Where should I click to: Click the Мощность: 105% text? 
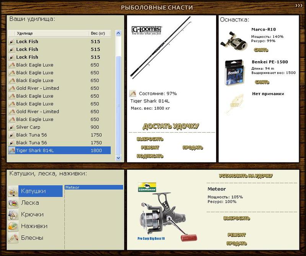(x=225, y=197)
